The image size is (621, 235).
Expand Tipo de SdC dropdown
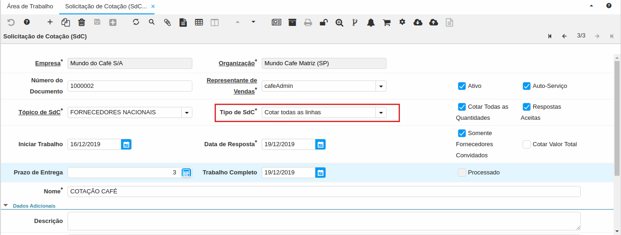(x=381, y=112)
